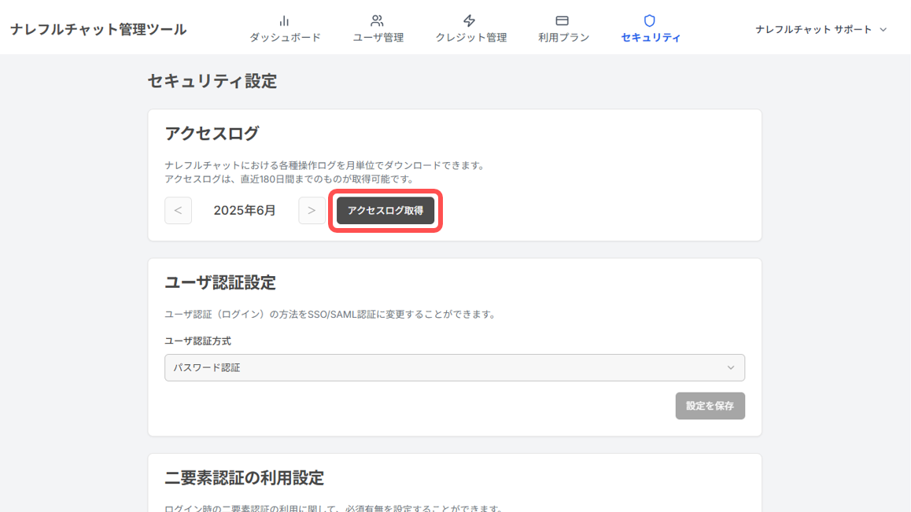
Task: Expand the account menu chevron
Action: click(883, 30)
